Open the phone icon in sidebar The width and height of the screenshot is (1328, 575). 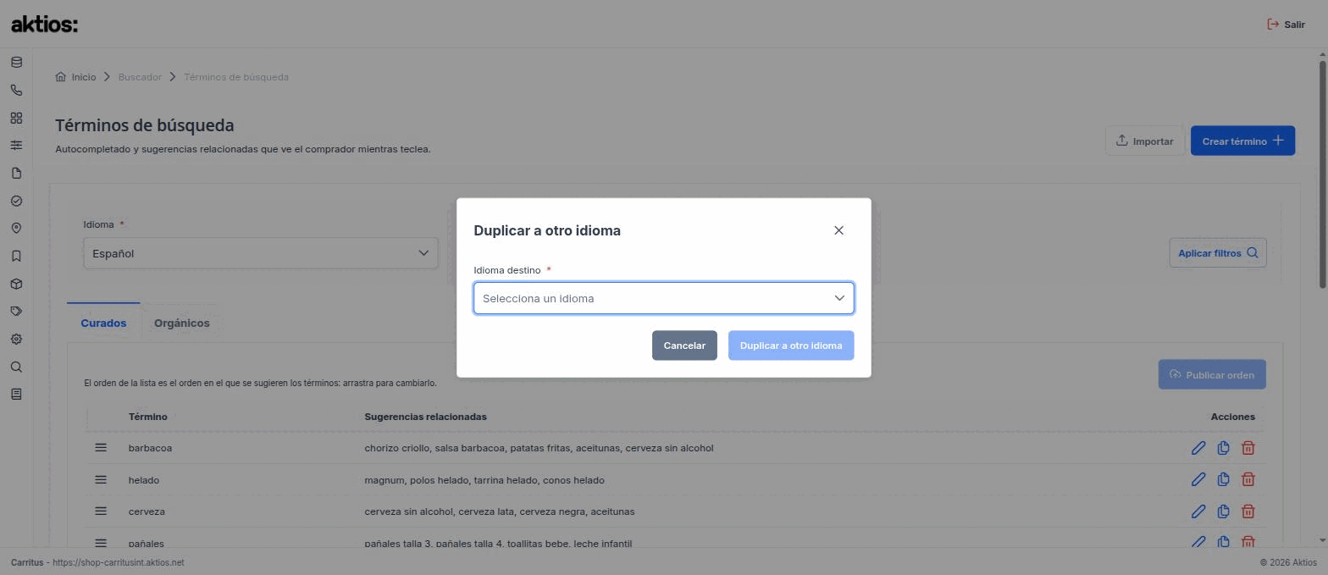click(16, 91)
